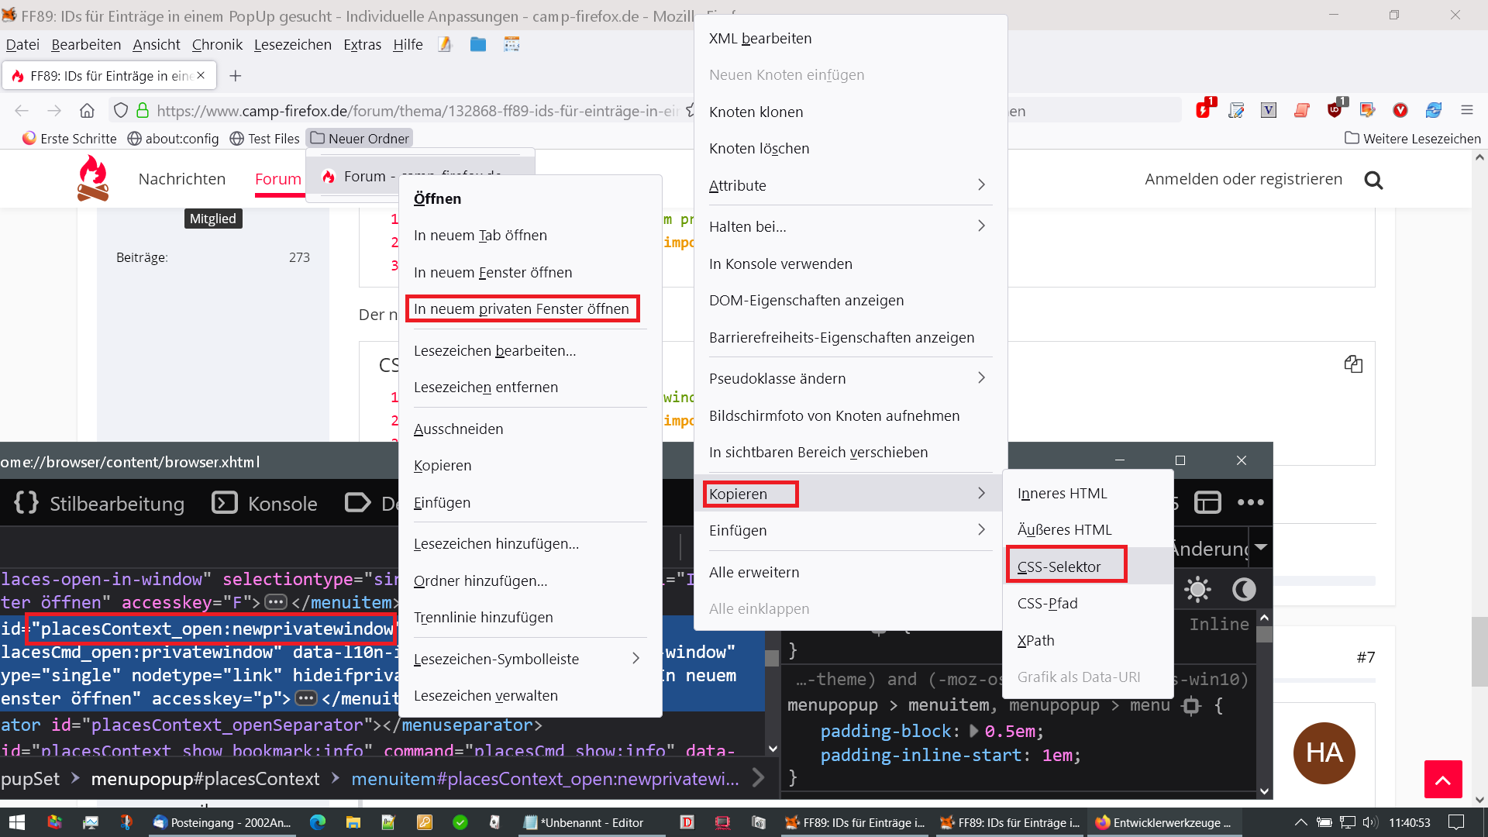Toggle light color scheme simulation sun icon
This screenshot has height=837, width=1488.
point(1197,590)
